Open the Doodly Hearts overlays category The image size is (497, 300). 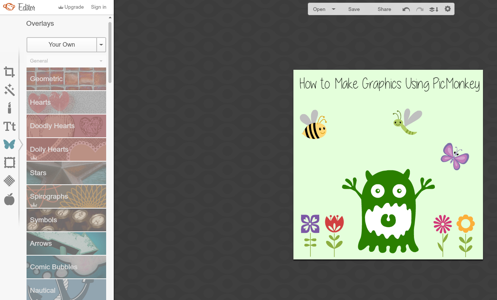coord(66,126)
